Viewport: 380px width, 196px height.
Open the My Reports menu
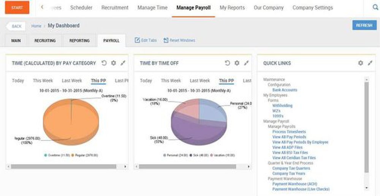coord(232,8)
